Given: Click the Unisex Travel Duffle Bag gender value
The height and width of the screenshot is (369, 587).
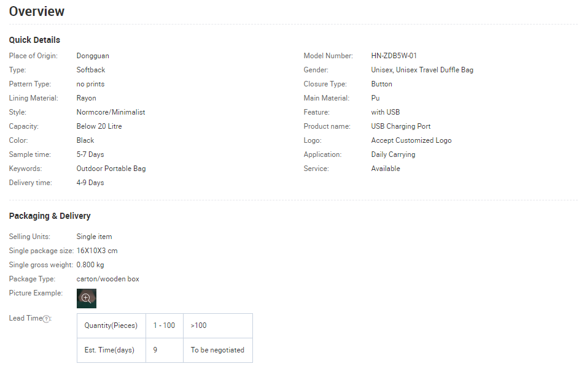Looking at the screenshot, I should pos(422,70).
